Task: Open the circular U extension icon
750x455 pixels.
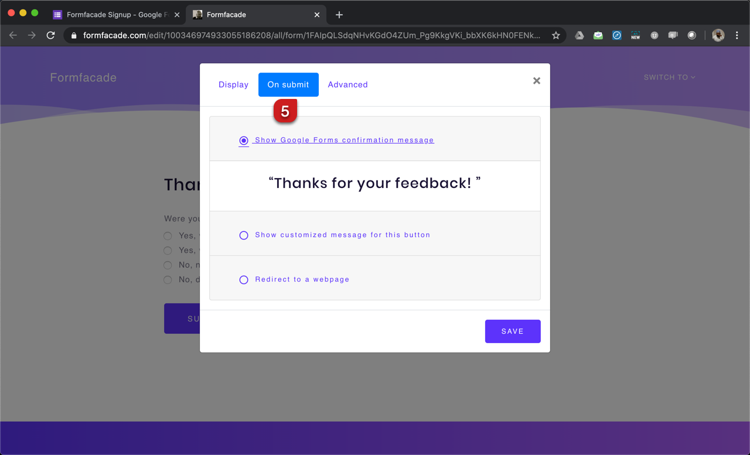Action: (x=654, y=35)
